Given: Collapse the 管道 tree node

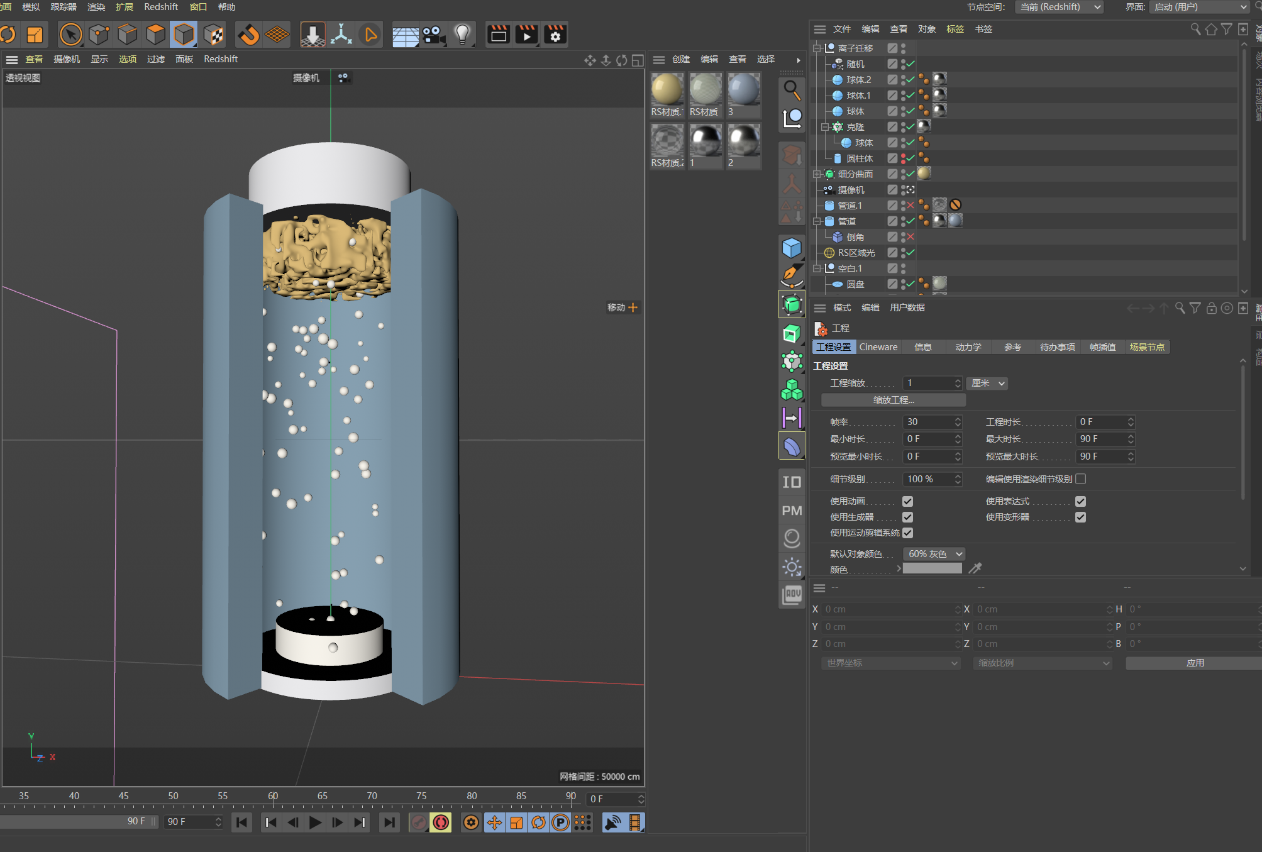Looking at the screenshot, I should (x=817, y=221).
